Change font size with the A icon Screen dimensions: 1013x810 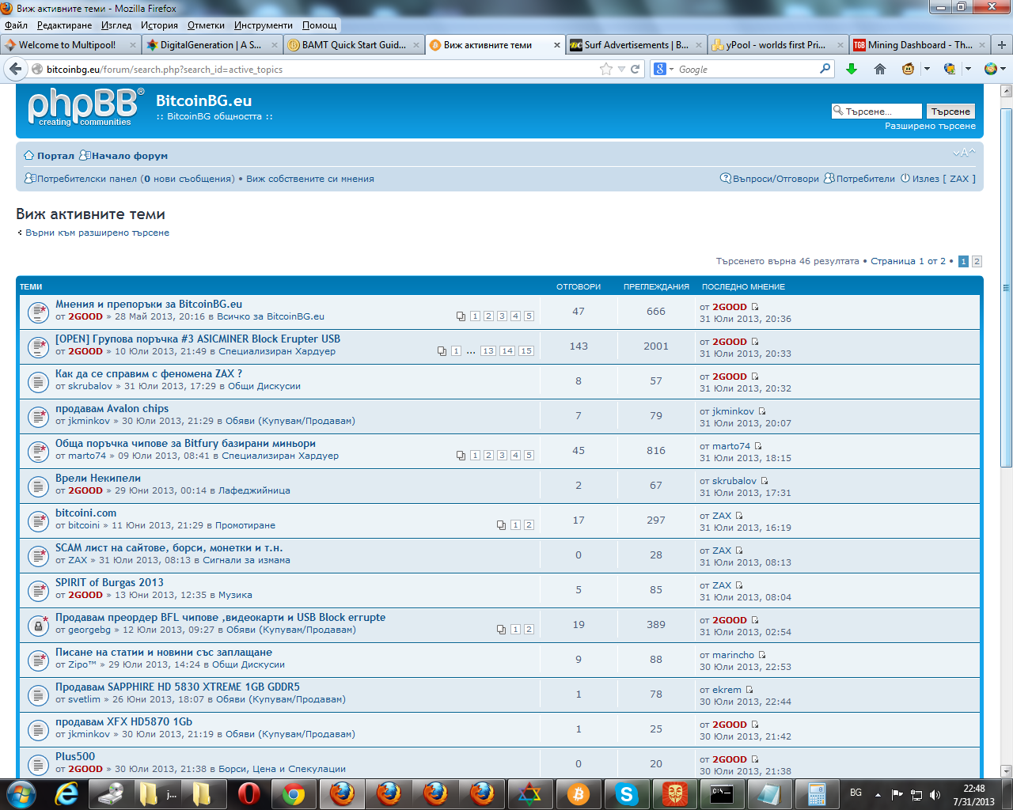[x=964, y=153]
